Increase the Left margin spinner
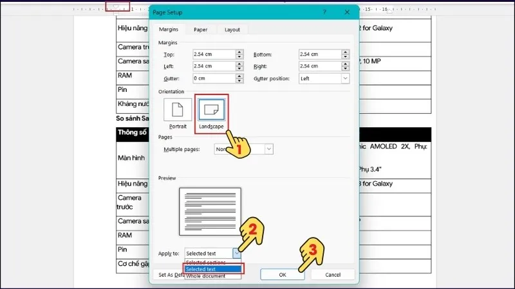515x289 pixels. (x=239, y=64)
